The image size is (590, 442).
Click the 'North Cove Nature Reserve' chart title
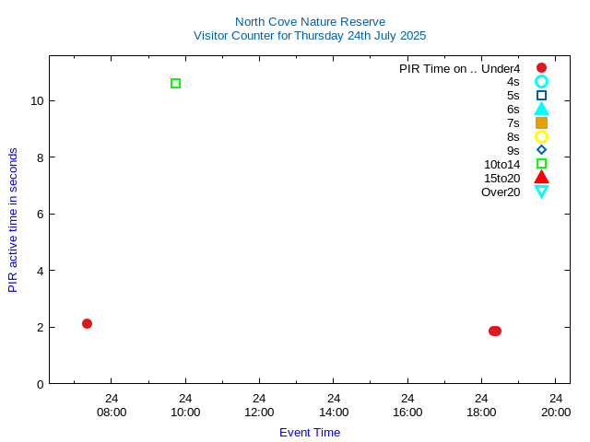coord(310,21)
